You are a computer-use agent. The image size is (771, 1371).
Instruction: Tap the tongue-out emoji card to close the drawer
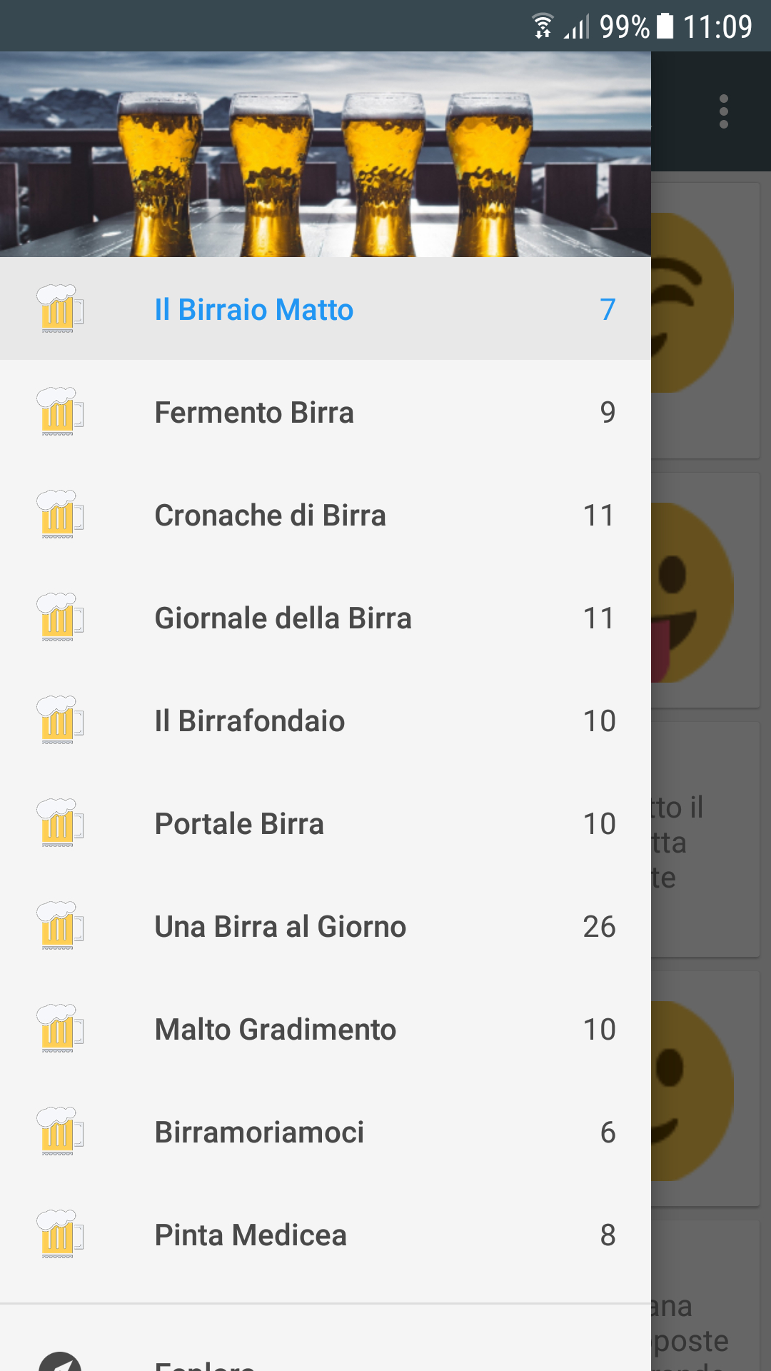pos(705,591)
